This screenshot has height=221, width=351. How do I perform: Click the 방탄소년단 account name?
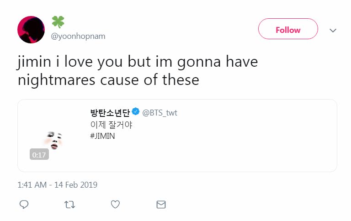pos(110,112)
